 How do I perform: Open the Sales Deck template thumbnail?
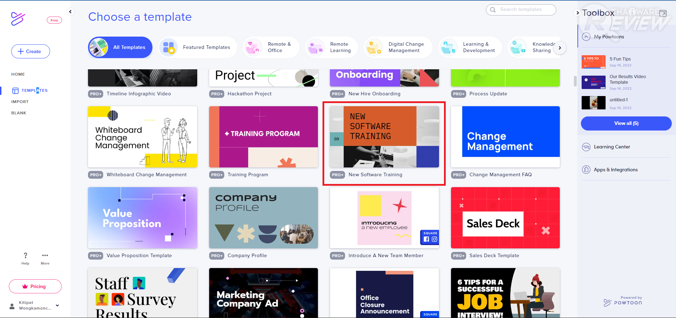505,218
